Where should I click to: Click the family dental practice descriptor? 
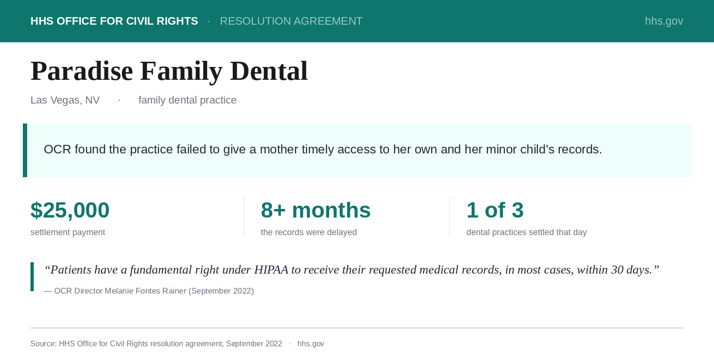tap(188, 100)
